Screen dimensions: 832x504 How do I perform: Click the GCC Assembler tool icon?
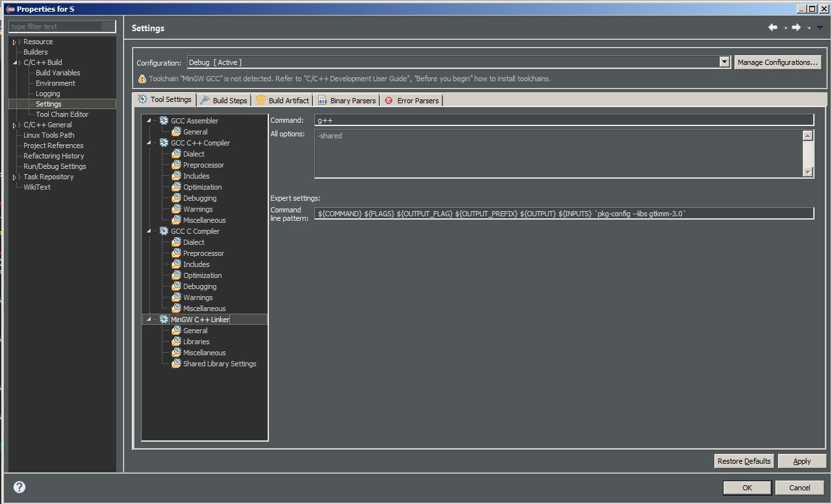click(164, 121)
